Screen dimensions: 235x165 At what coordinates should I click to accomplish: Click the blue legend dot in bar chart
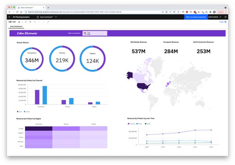(x=25, y=112)
